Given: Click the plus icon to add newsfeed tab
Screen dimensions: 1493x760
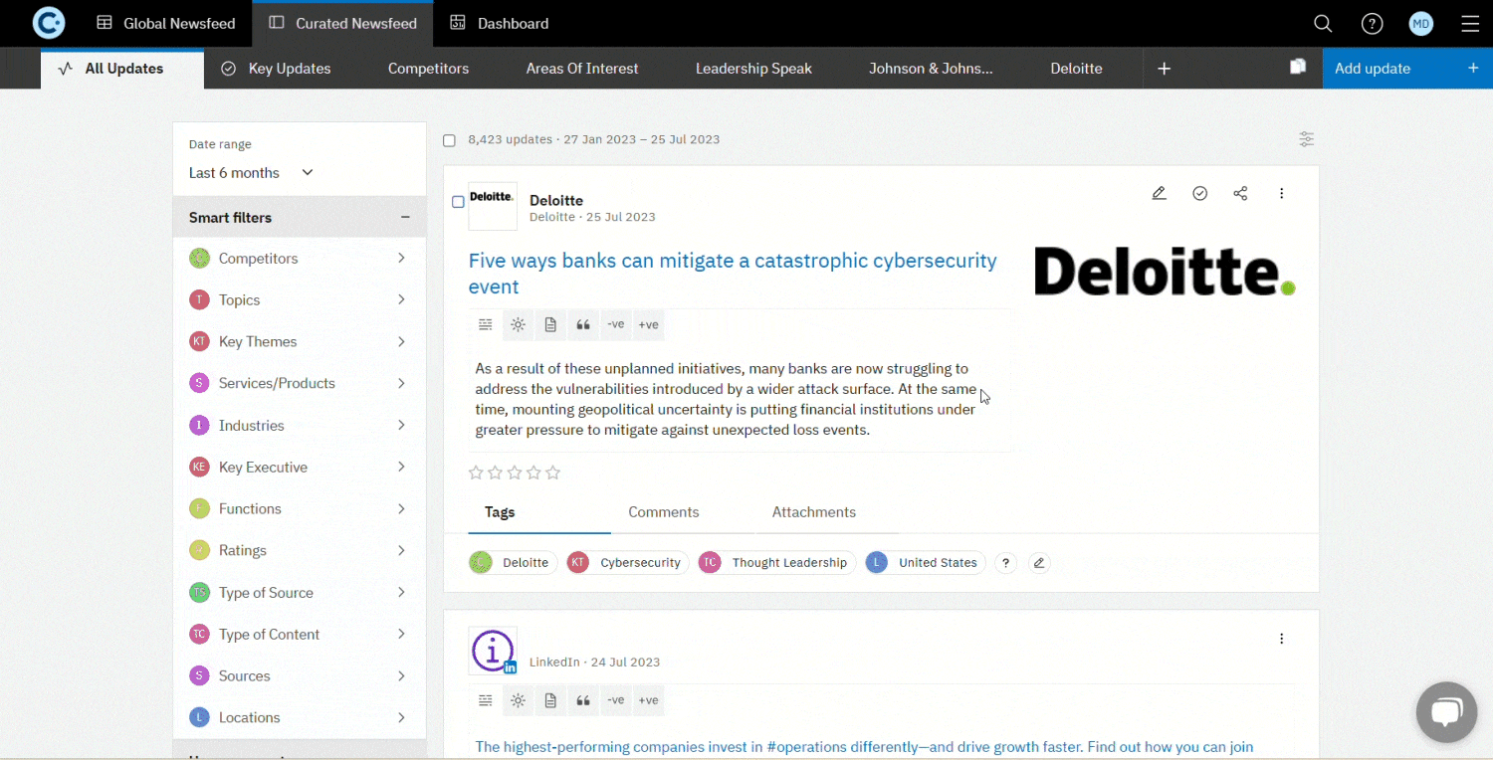Looking at the screenshot, I should coord(1165,69).
